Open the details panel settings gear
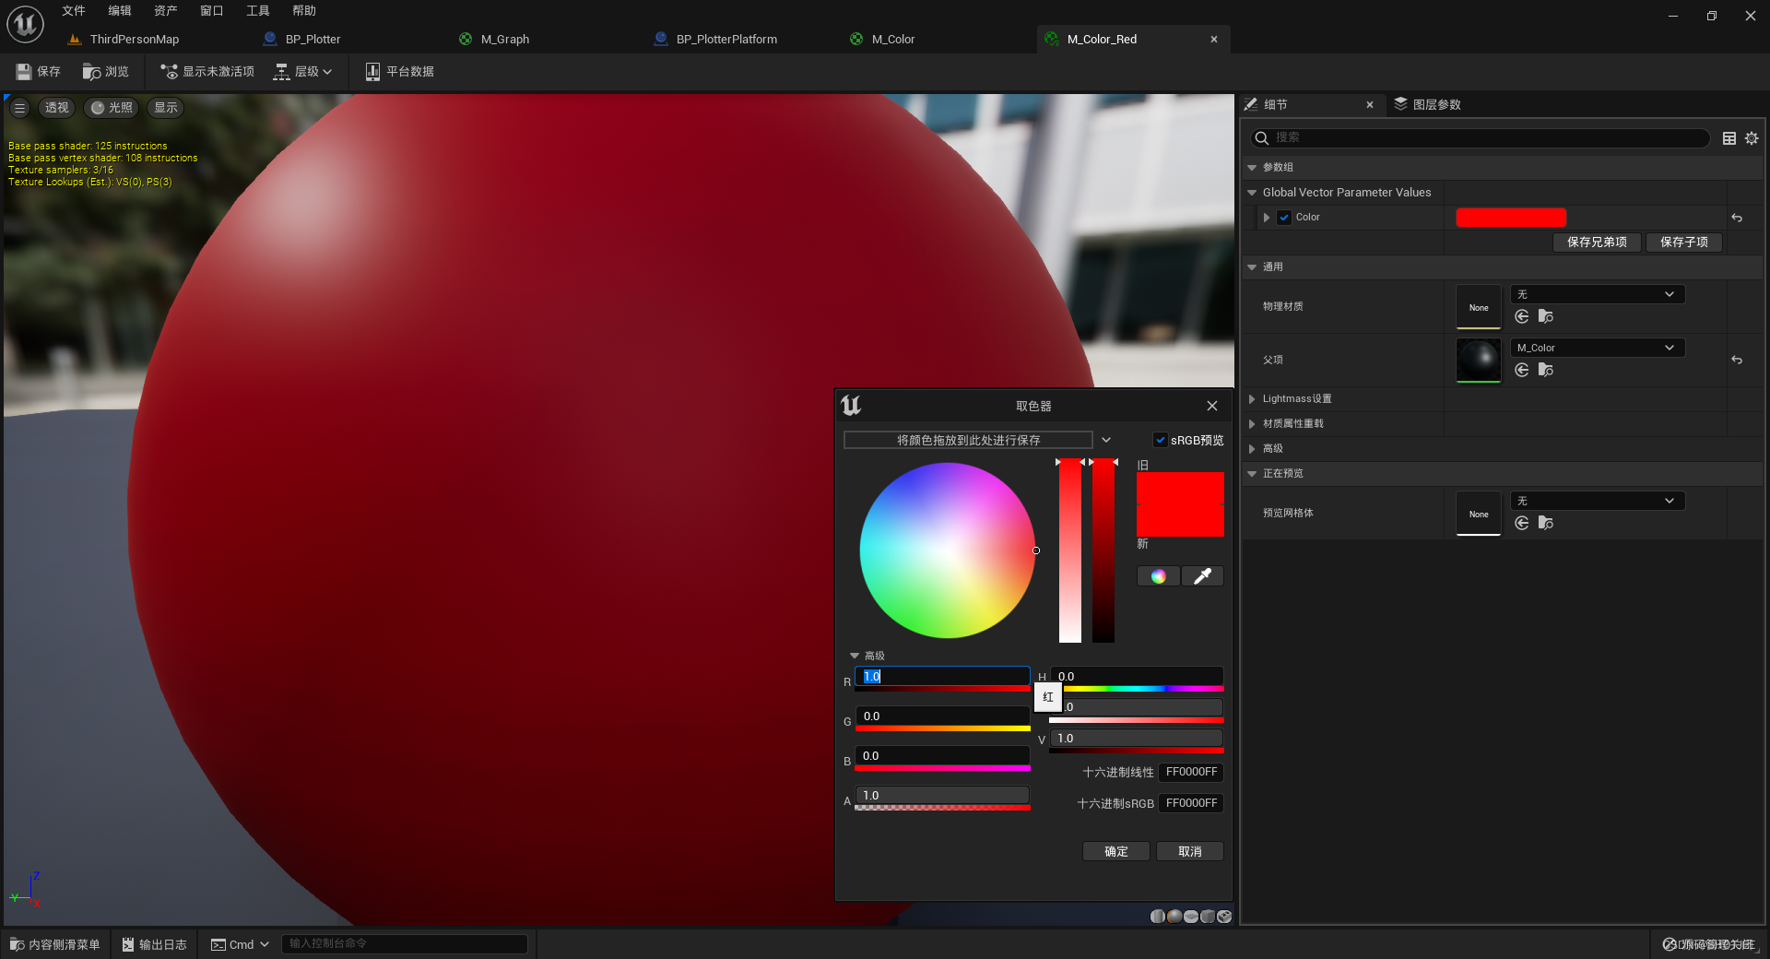The image size is (1770, 959). [x=1752, y=138]
